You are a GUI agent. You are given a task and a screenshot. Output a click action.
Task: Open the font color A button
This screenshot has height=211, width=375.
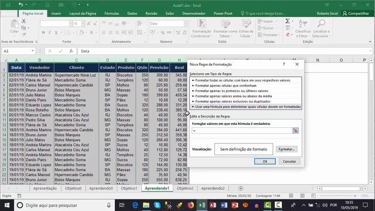pyautogui.click(x=91, y=32)
